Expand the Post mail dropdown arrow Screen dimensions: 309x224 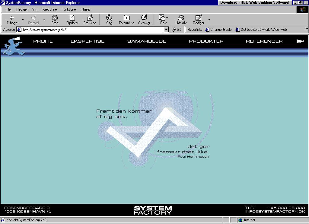(167, 18)
